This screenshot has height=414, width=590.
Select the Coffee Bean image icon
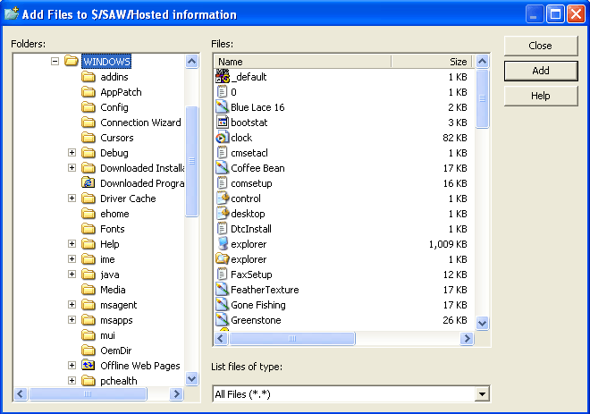223,168
